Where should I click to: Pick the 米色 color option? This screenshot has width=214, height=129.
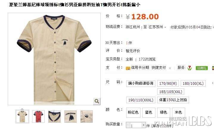point(179,113)
